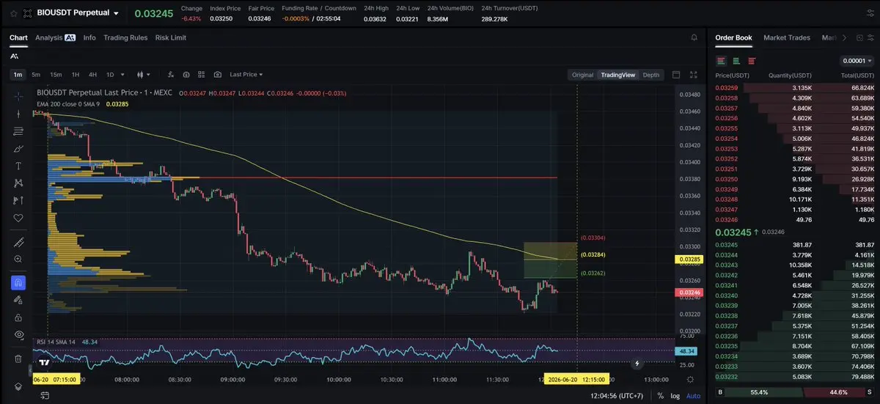The height and width of the screenshot is (404, 880).
Task: Select the brush drawing tool
Action: [18, 148]
